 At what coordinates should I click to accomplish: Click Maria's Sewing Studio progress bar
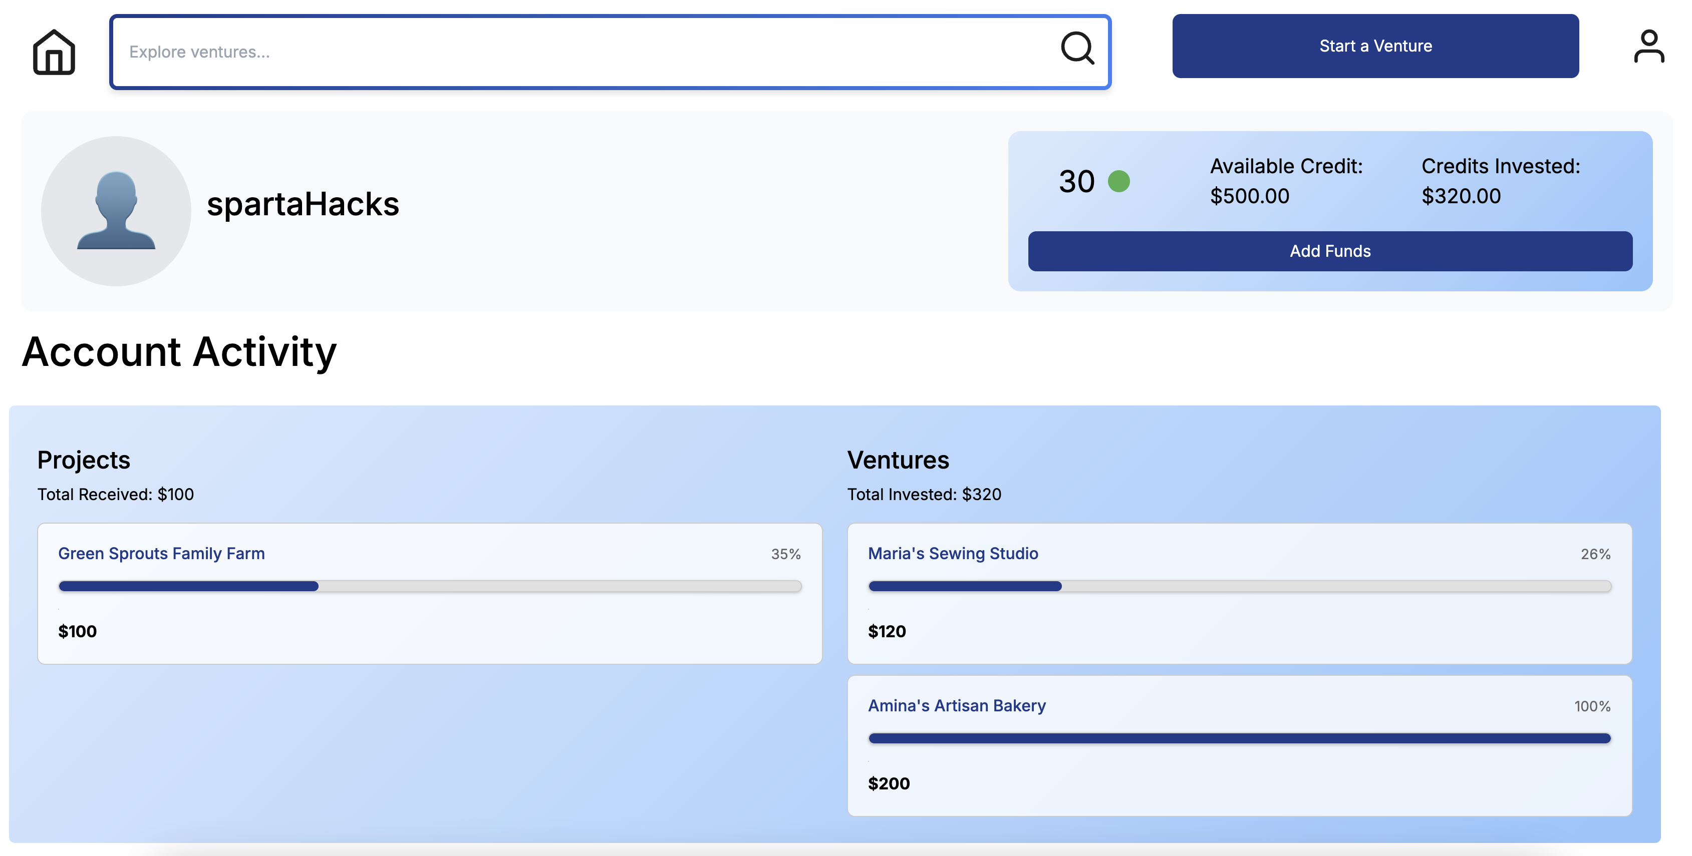pos(1239,586)
